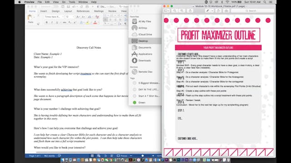Open the Window menu in menu bar
The image size is (291, 163).
(83, 2)
